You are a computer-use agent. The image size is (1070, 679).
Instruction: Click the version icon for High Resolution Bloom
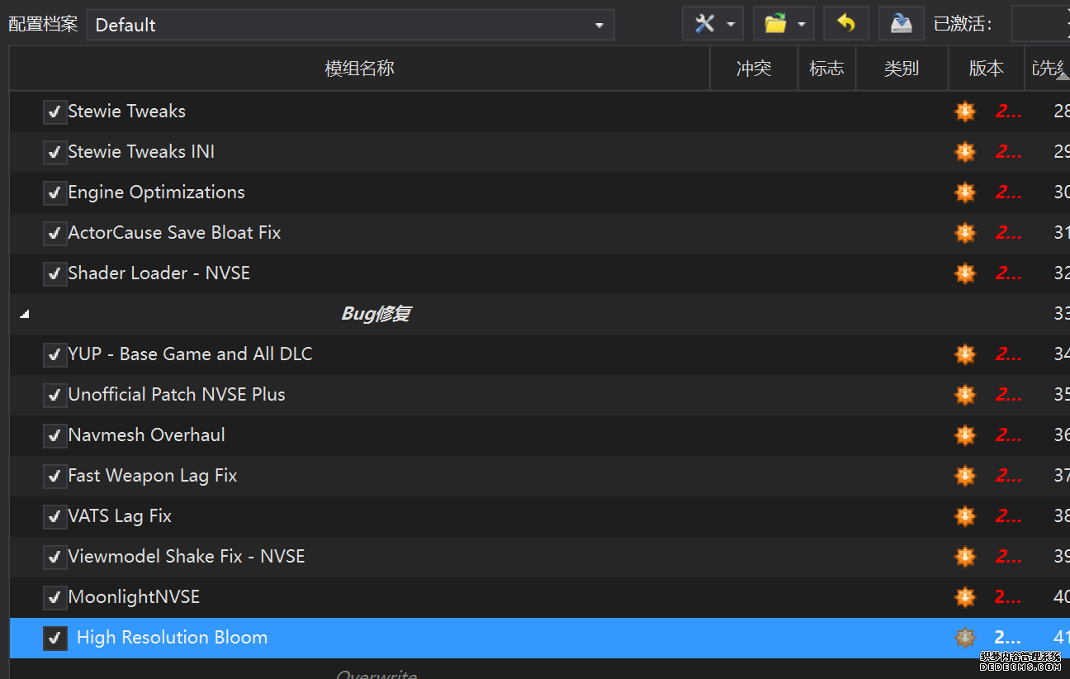point(964,638)
